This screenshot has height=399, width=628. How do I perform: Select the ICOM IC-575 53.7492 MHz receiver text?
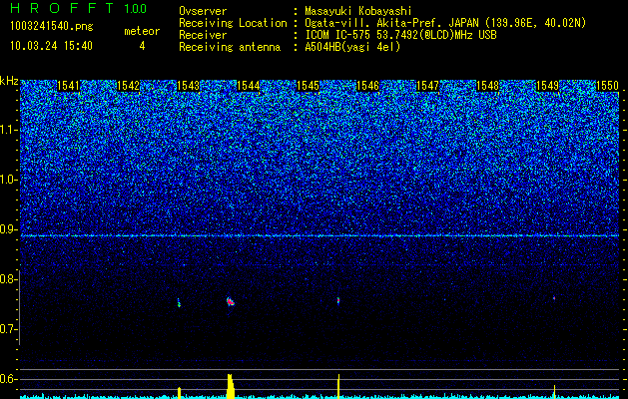(400, 35)
